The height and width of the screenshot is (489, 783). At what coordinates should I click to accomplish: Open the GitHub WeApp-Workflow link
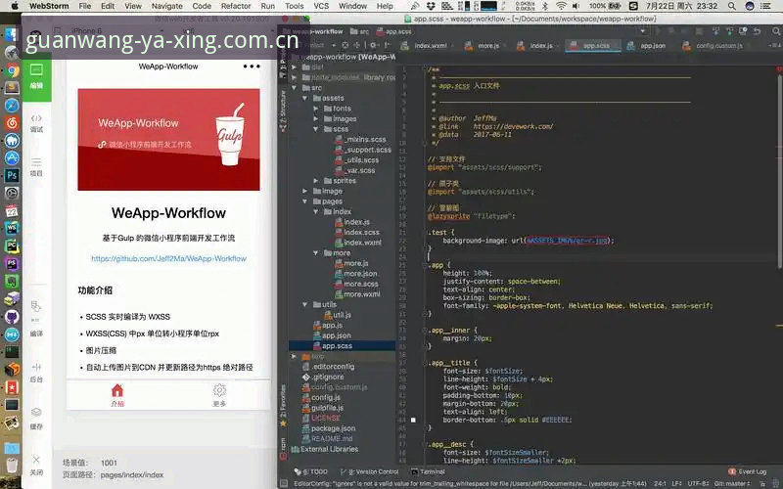point(168,258)
